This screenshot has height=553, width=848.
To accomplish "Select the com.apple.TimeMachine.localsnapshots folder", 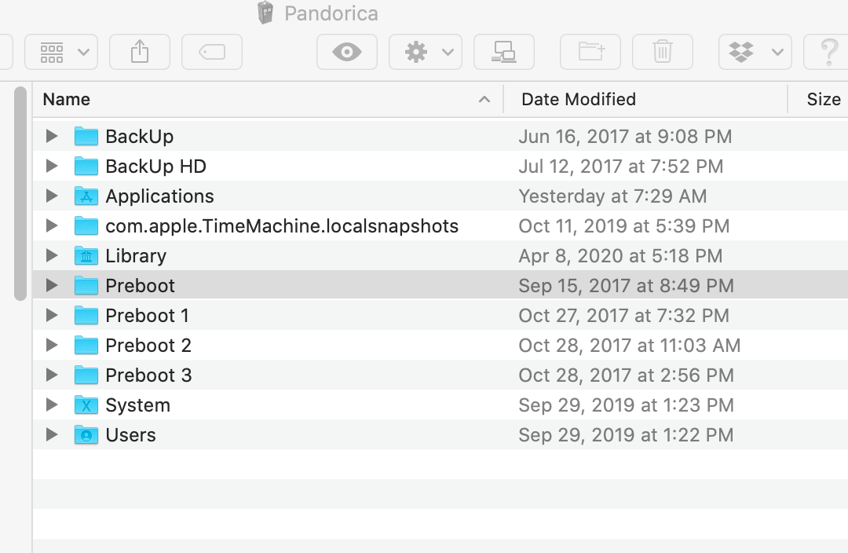I will (281, 226).
